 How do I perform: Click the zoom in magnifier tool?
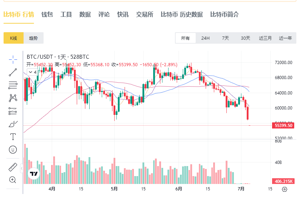click(12, 180)
